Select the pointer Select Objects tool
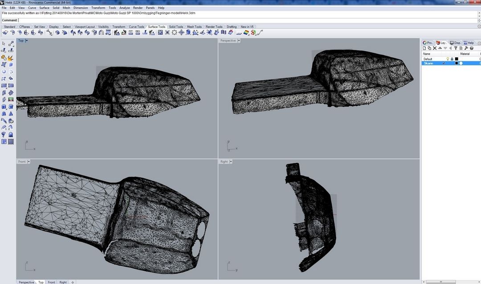This screenshot has width=481, height=284. click(x=4, y=44)
